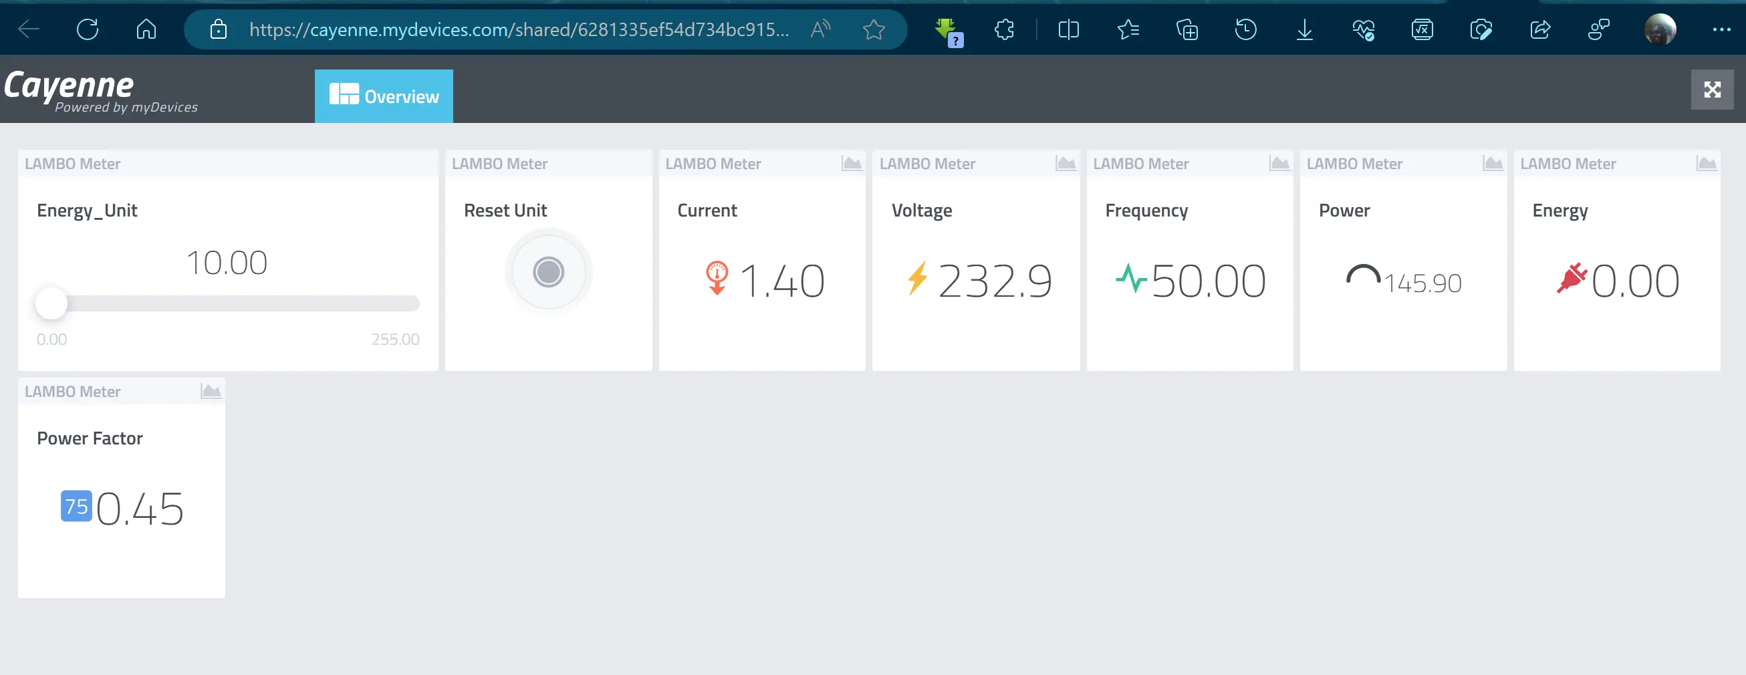The image size is (1746, 675).
Task: Click the address bar URL
Action: pos(519,29)
